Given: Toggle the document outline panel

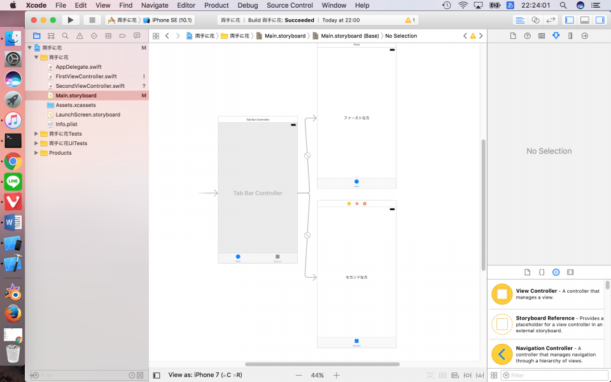Looking at the screenshot, I should pos(157,376).
